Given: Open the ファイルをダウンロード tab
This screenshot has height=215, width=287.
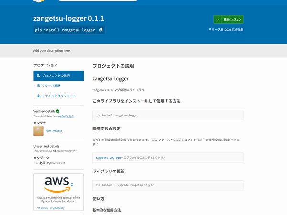Looking at the screenshot, I should click(58, 96).
